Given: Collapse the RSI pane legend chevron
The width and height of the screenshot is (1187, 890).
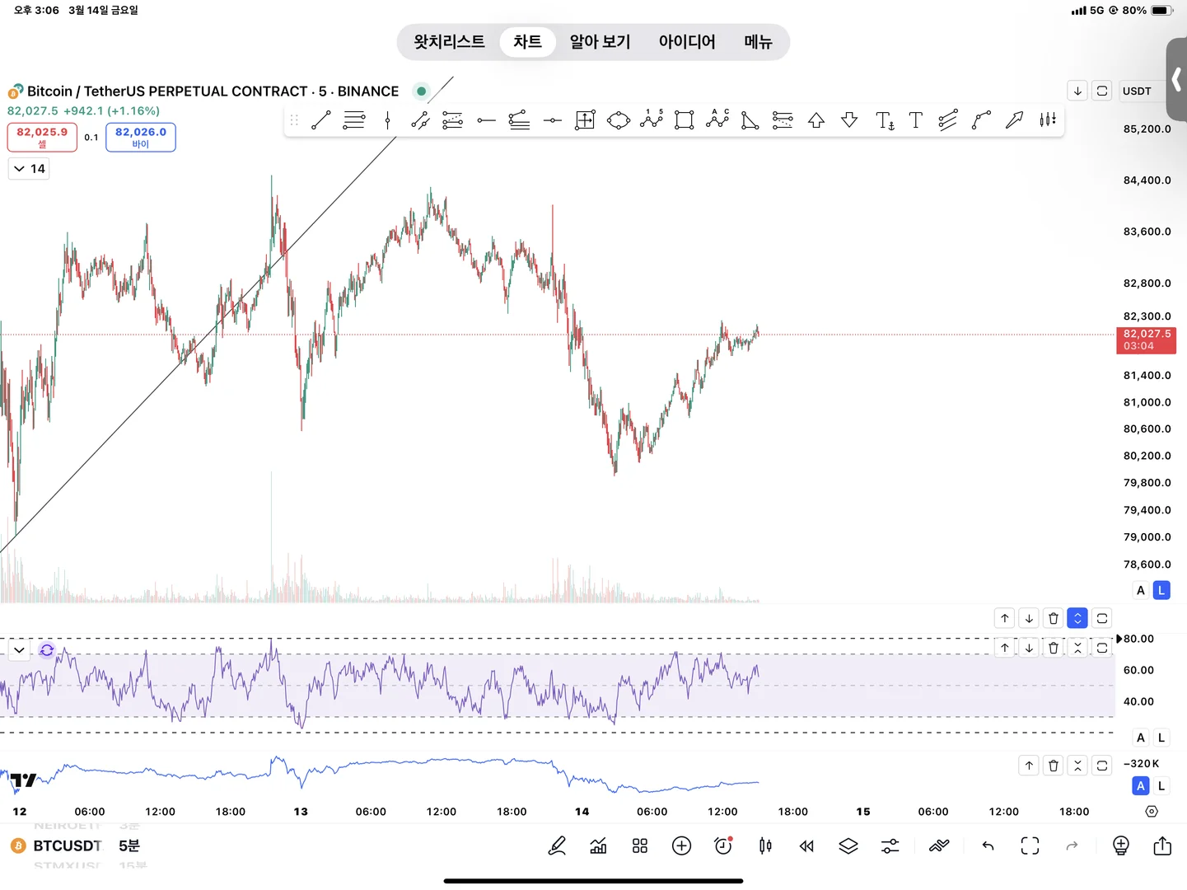Looking at the screenshot, I should click(19, 650).
